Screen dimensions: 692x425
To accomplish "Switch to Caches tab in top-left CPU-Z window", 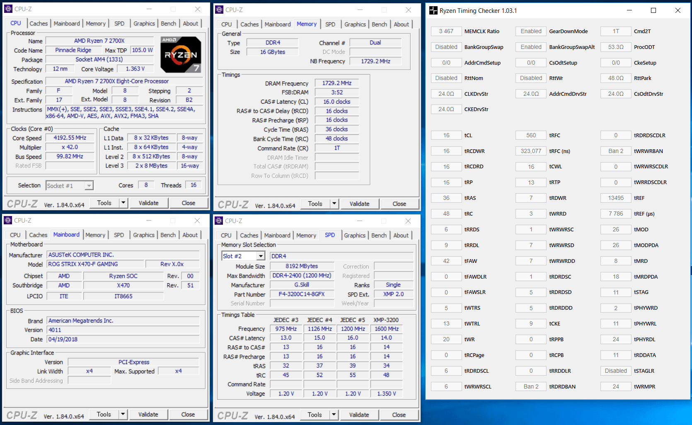I will tap(39, 24).
